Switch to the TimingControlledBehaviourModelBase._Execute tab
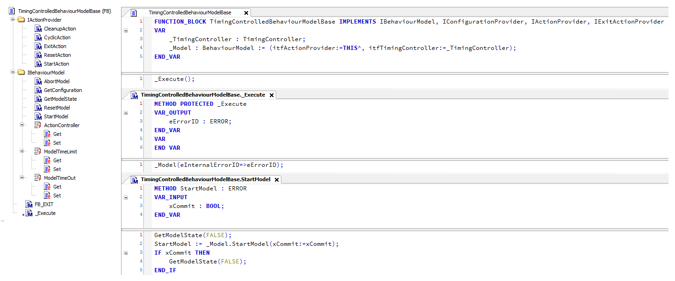The image size is (675, 281). coord(202,95)
